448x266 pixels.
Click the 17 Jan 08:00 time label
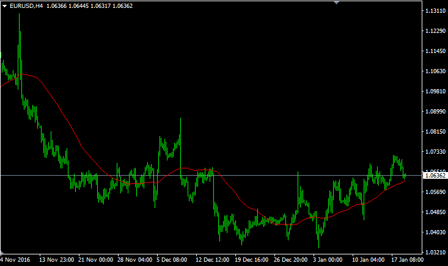point(407,260)
